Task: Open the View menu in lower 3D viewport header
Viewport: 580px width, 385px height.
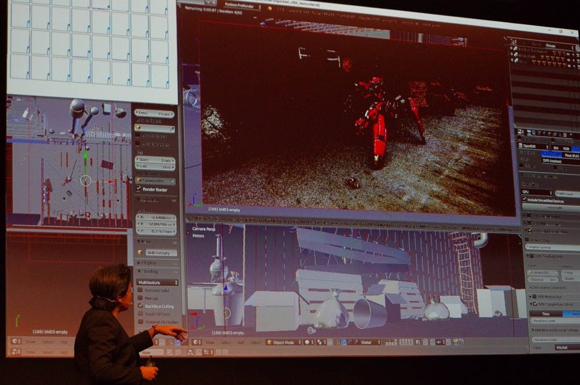Action: [210, 343]
